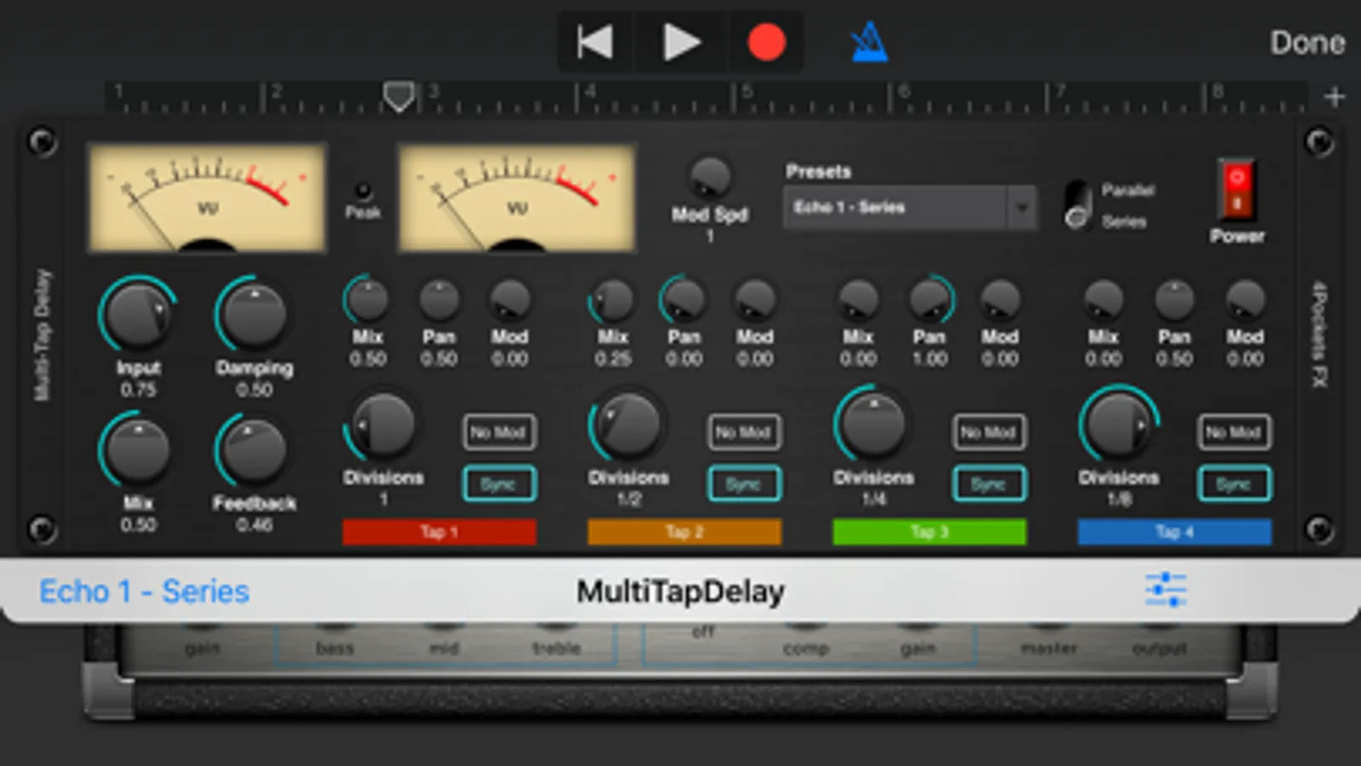Go to beginning with the rewind button
Image resolution: width=1361 pixels, height=766 pixels.
coord(594,42)
